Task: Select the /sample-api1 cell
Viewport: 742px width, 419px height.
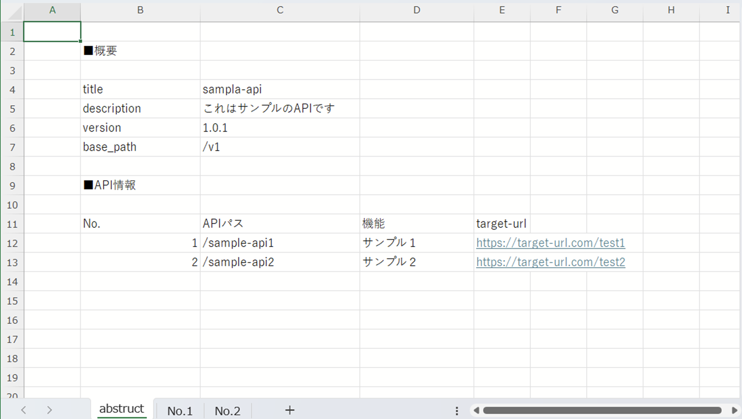Action: pyautogui.click(x=280, y=243)
